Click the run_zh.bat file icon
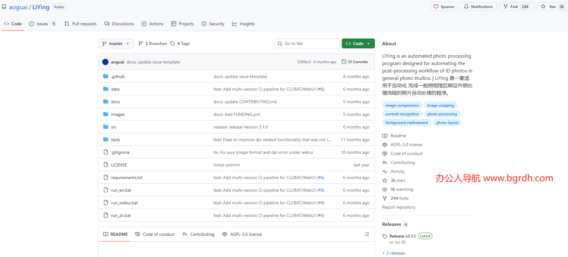 (106, 215)
